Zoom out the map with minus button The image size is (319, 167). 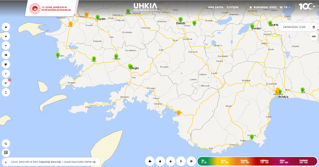click(x=6, y=46)
